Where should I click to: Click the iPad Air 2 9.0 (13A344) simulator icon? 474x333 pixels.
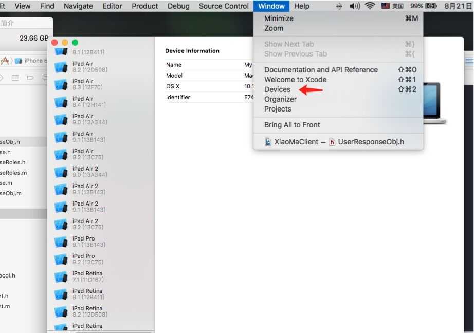pos(61,172)
